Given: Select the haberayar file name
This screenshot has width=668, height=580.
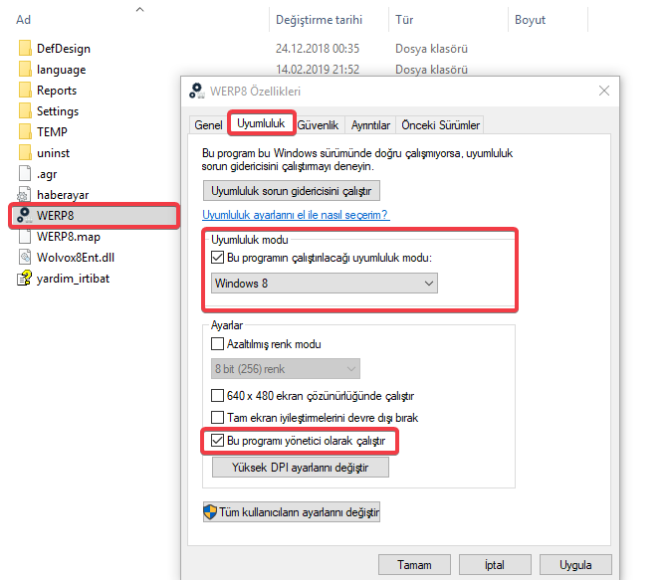Looking at the screenshot, I should click(x=63, y=195).
